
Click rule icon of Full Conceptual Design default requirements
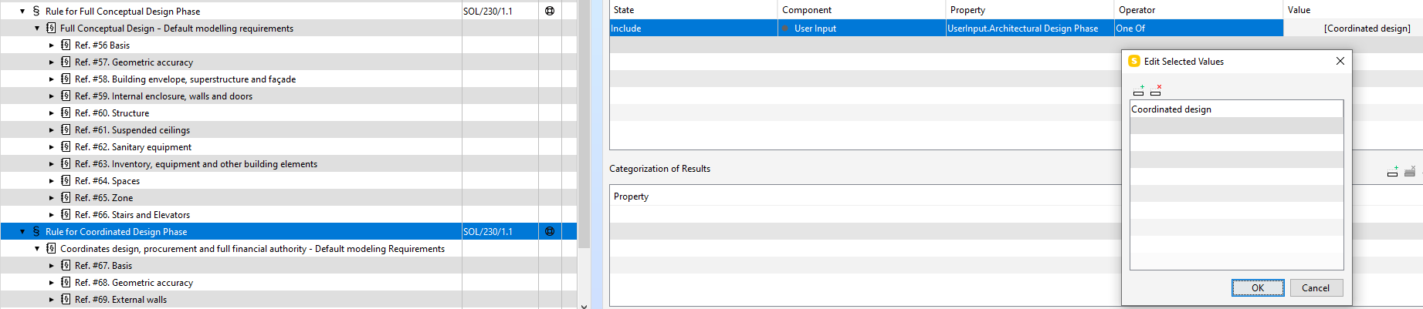[51, 28]
